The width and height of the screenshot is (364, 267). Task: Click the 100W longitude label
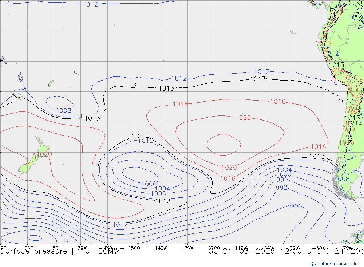[x=268, y=248]
